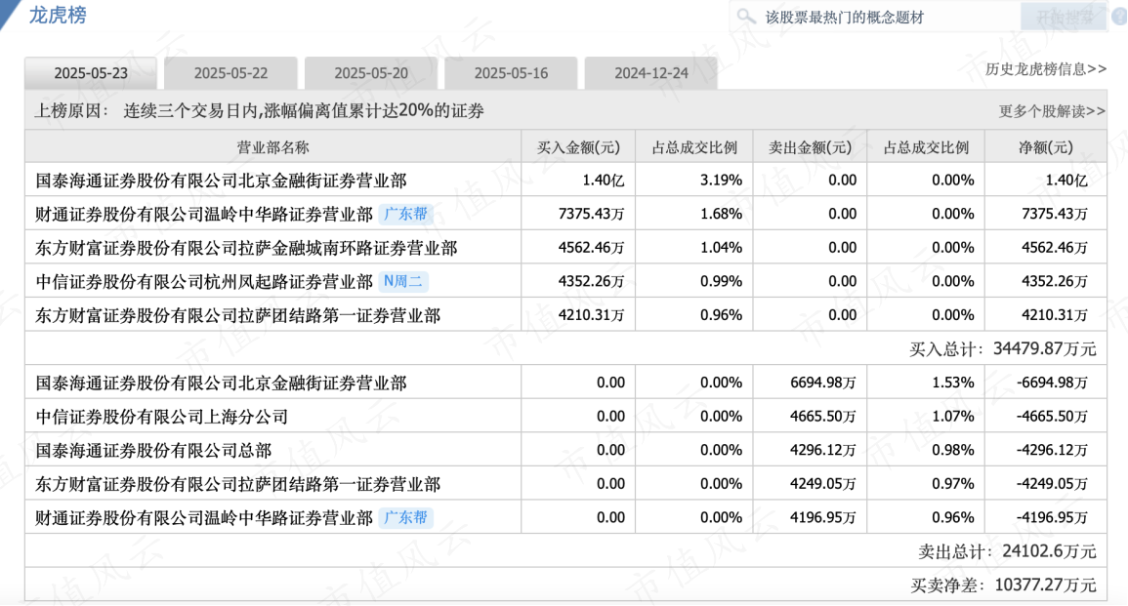Open the 历史龙虎榜信息 link
Image resolution: width=1128 pixels, height=606 pixels.
pyautogui.click(x=1045, y=69)
